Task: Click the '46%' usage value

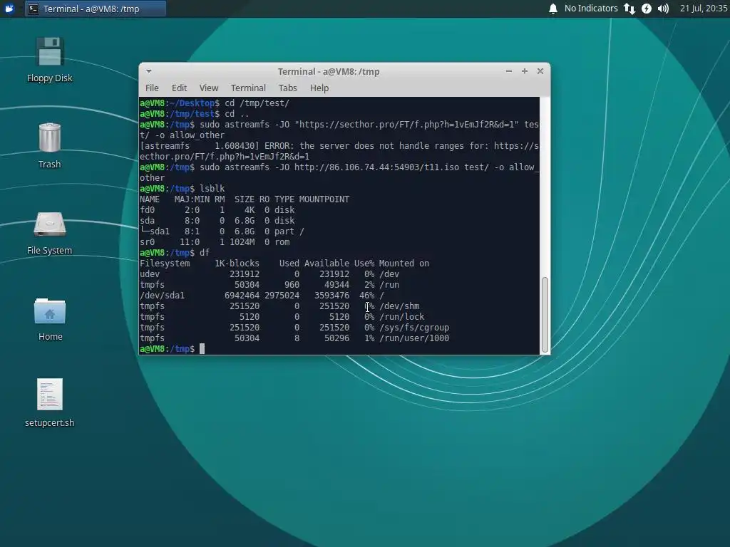Action: click(367, 296)
